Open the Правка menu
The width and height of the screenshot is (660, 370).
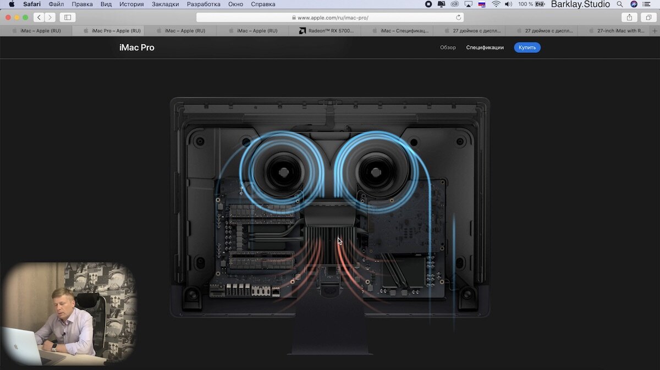click(x=82, y=4)
